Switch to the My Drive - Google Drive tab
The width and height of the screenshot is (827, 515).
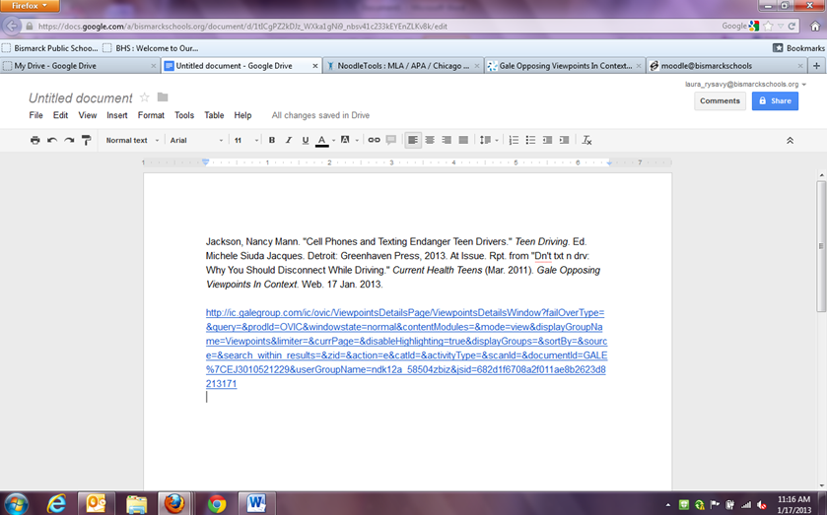tap(79, 66)
